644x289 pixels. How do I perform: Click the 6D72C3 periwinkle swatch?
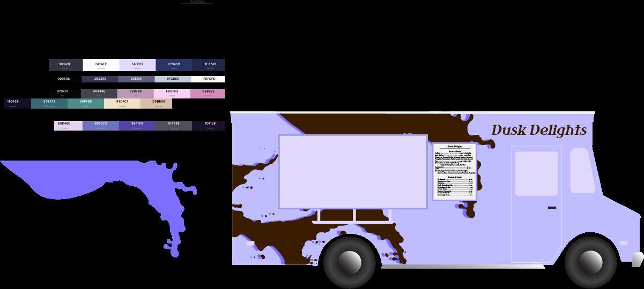(100, 125)
